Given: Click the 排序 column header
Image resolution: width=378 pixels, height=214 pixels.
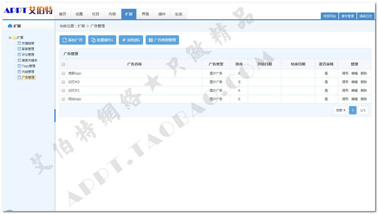Looking at the screenshot, I should pos(239,64).
